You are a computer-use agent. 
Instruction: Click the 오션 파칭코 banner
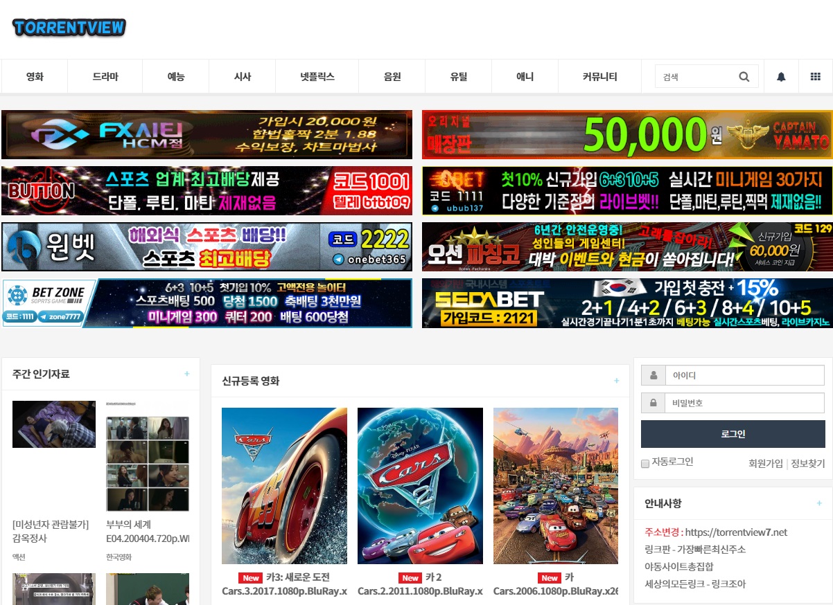627,246
